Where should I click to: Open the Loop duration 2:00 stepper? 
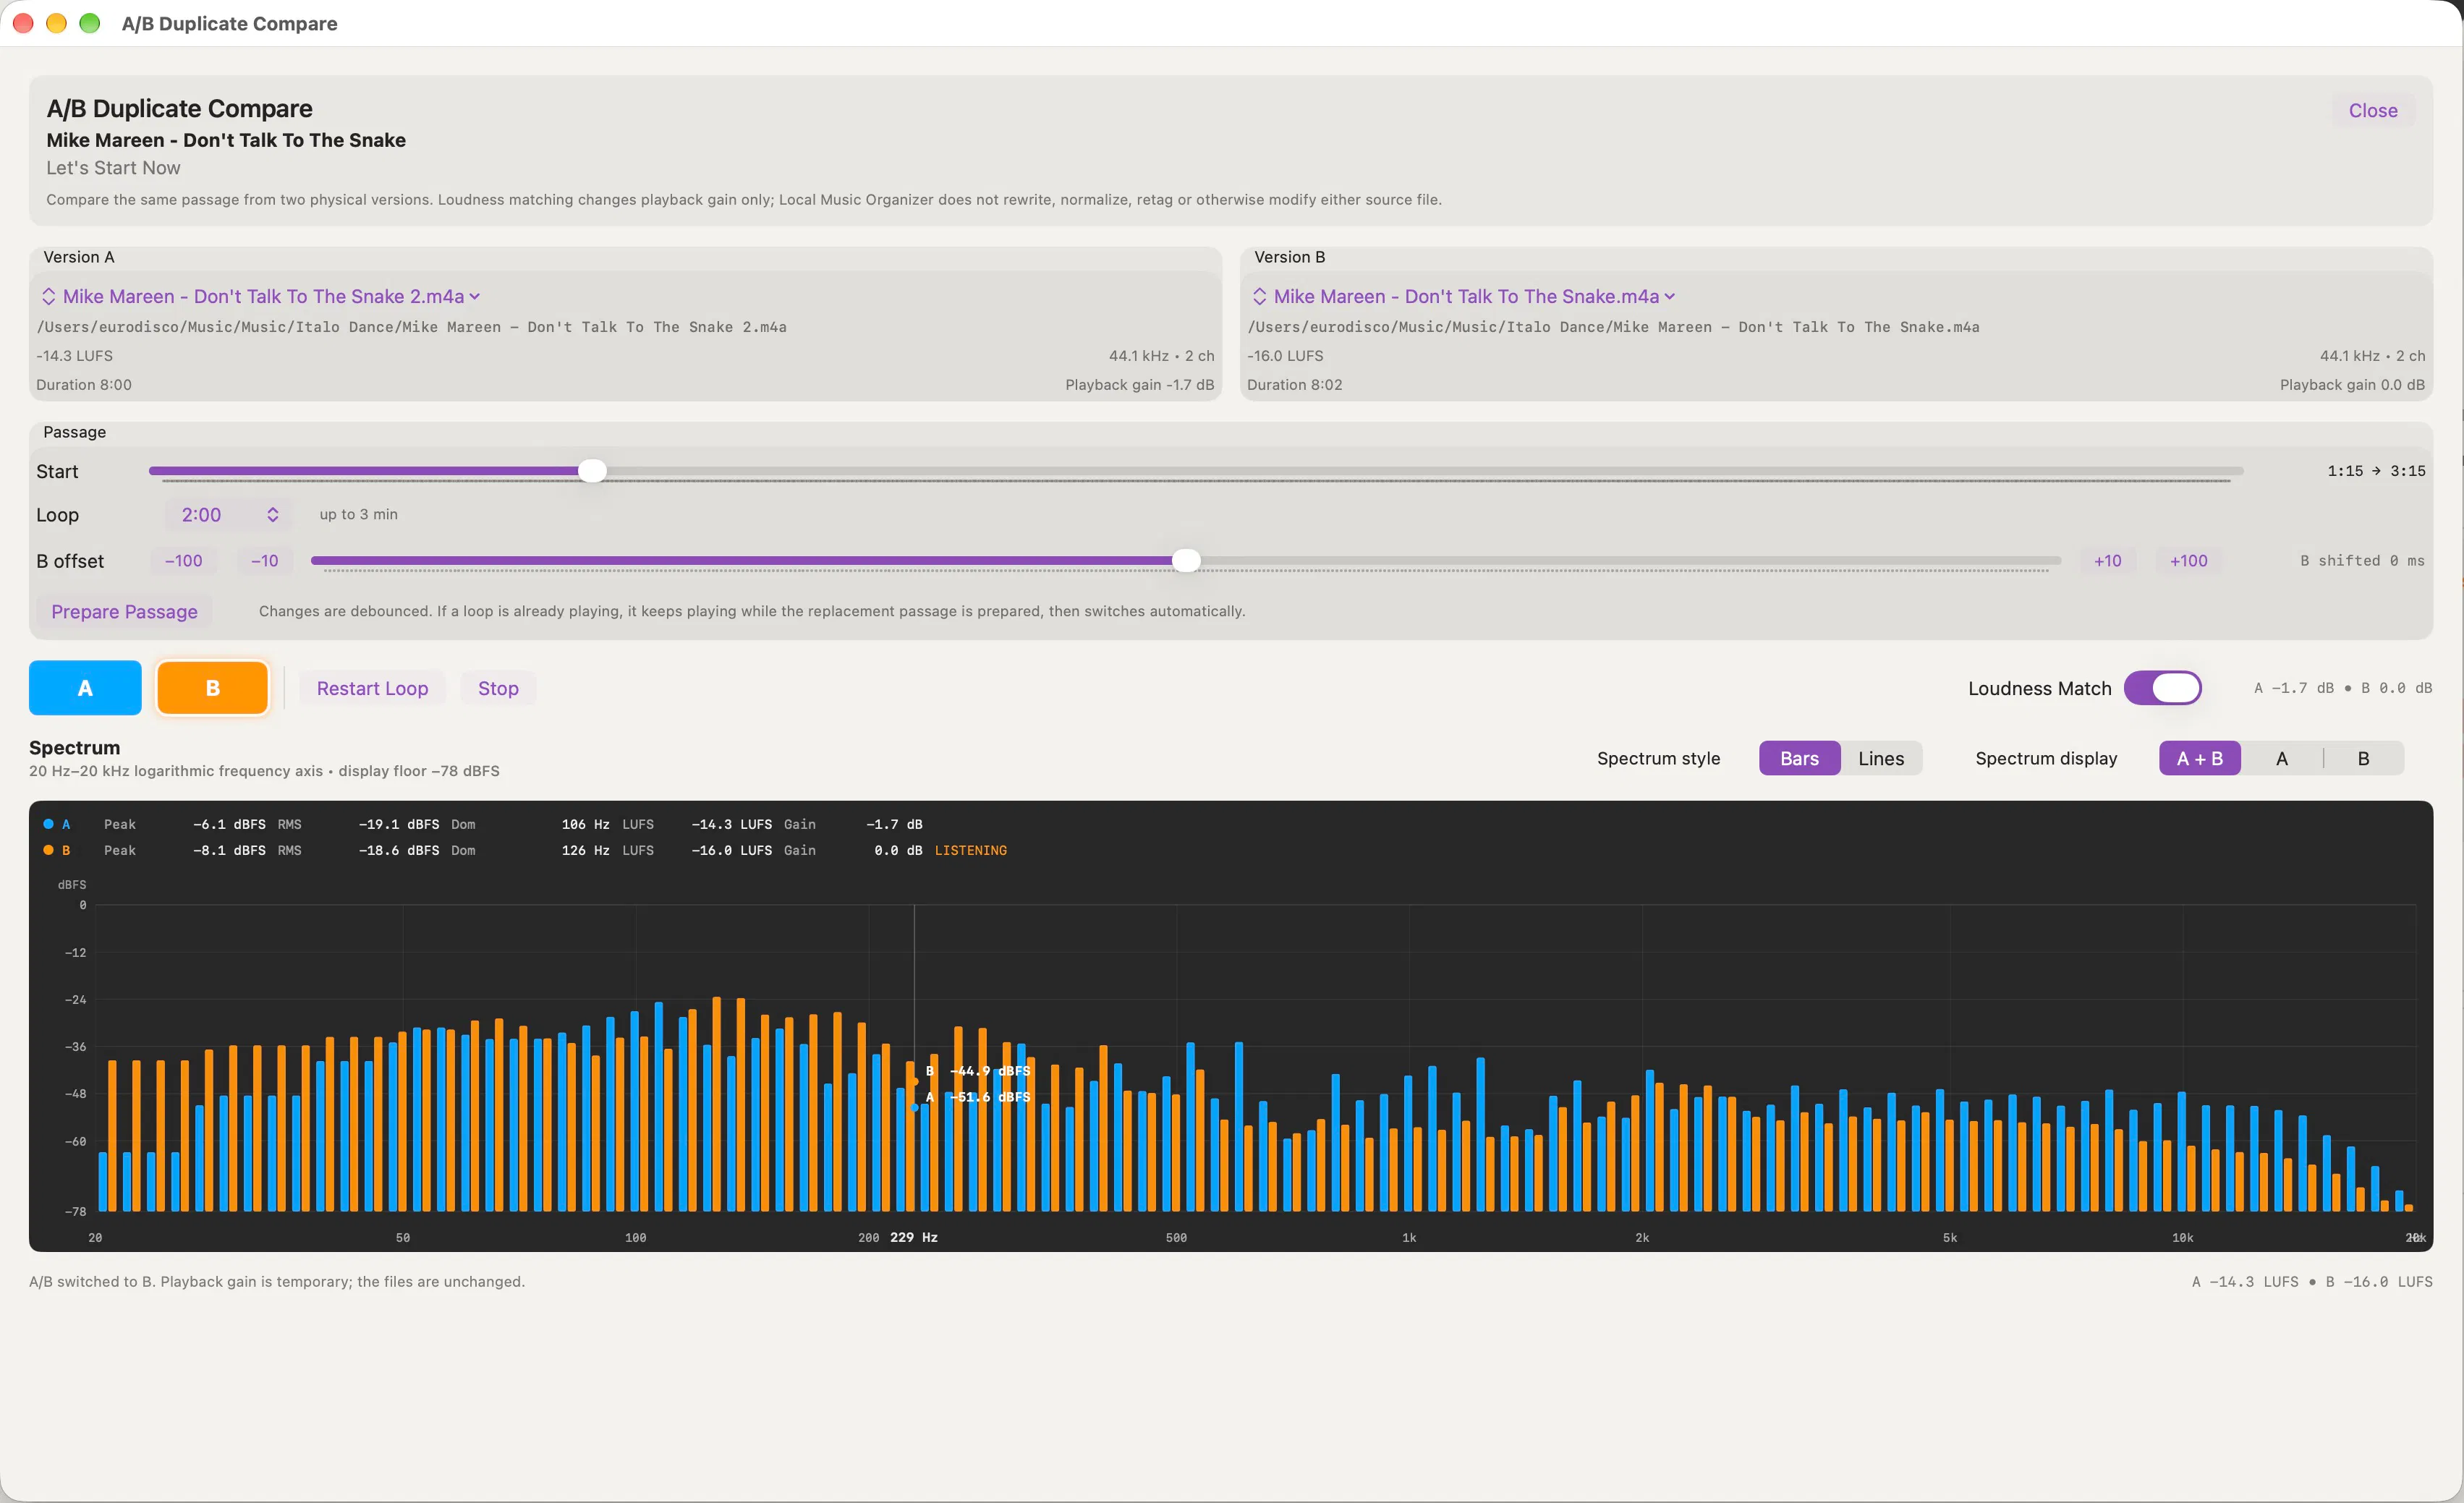coord(229,514)
